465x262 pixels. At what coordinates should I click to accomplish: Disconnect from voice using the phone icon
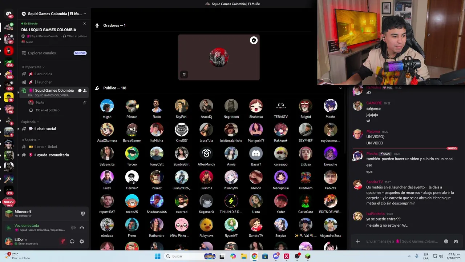point(82,227)
